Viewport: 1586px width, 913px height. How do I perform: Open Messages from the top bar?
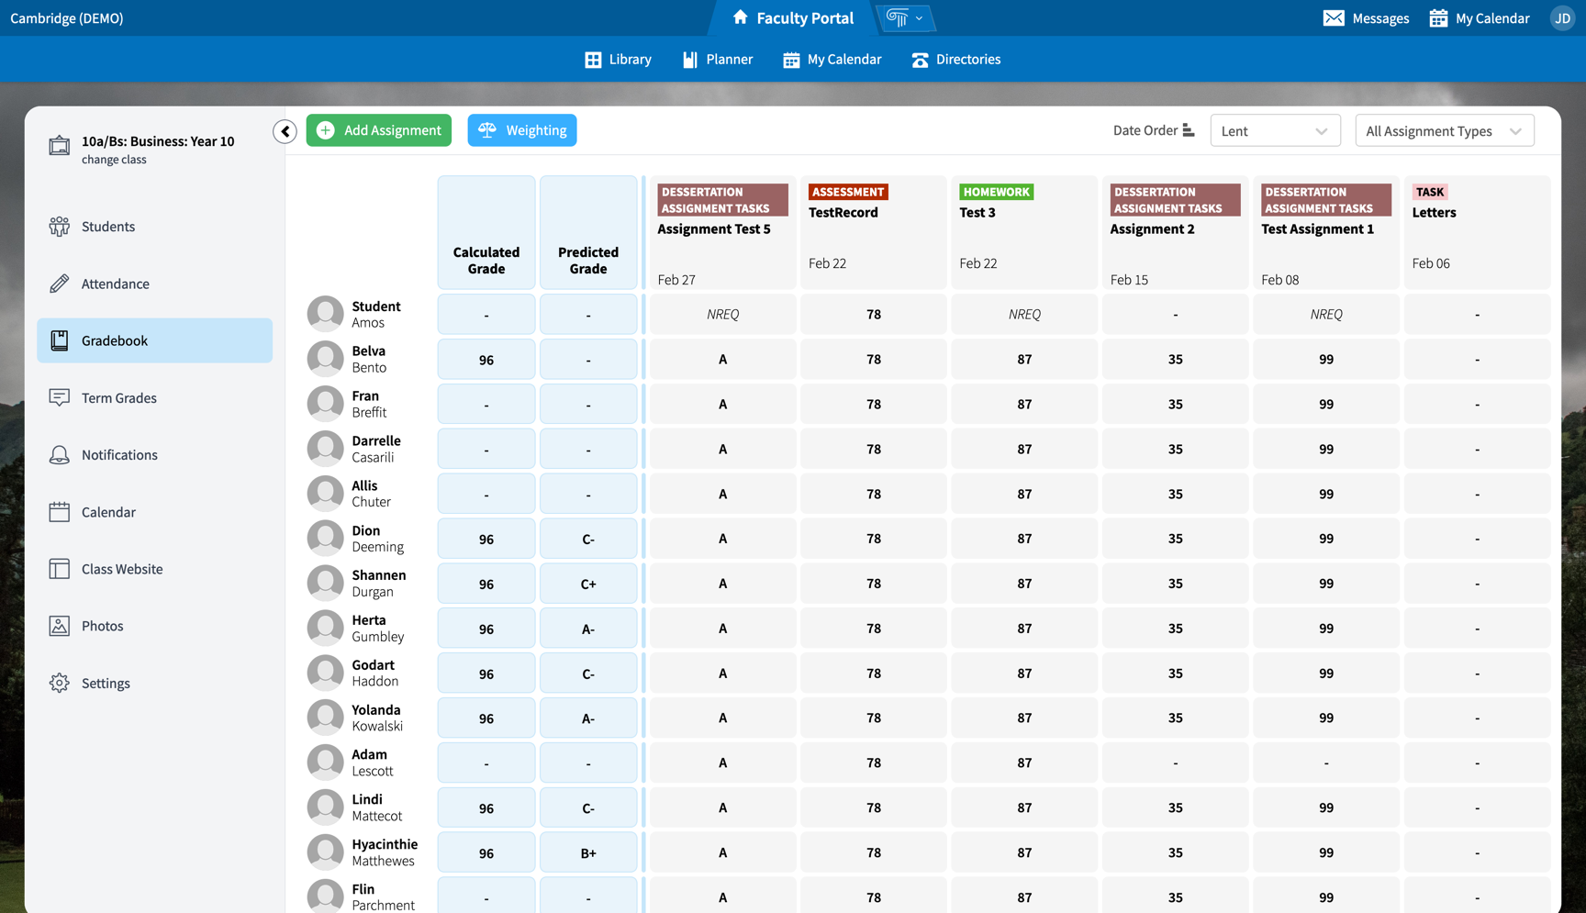click(x=1366, y=17)
